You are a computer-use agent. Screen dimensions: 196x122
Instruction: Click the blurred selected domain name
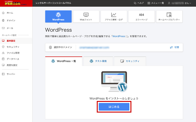pos(94,48)
